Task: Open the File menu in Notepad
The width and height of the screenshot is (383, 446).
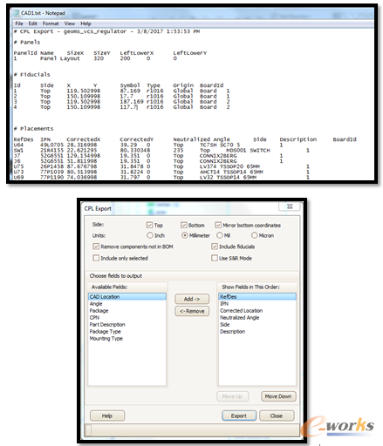Action: pos(19,24)
